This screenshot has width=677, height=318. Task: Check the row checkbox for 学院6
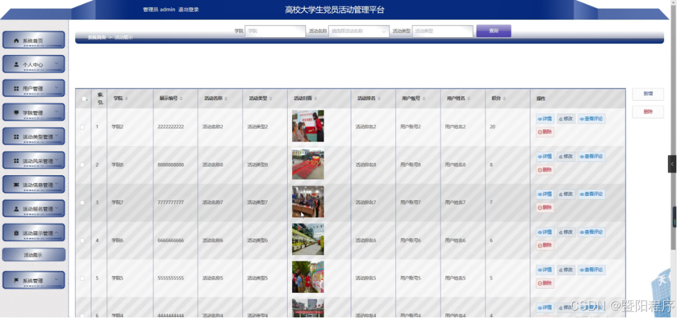(x=82, y=240)
